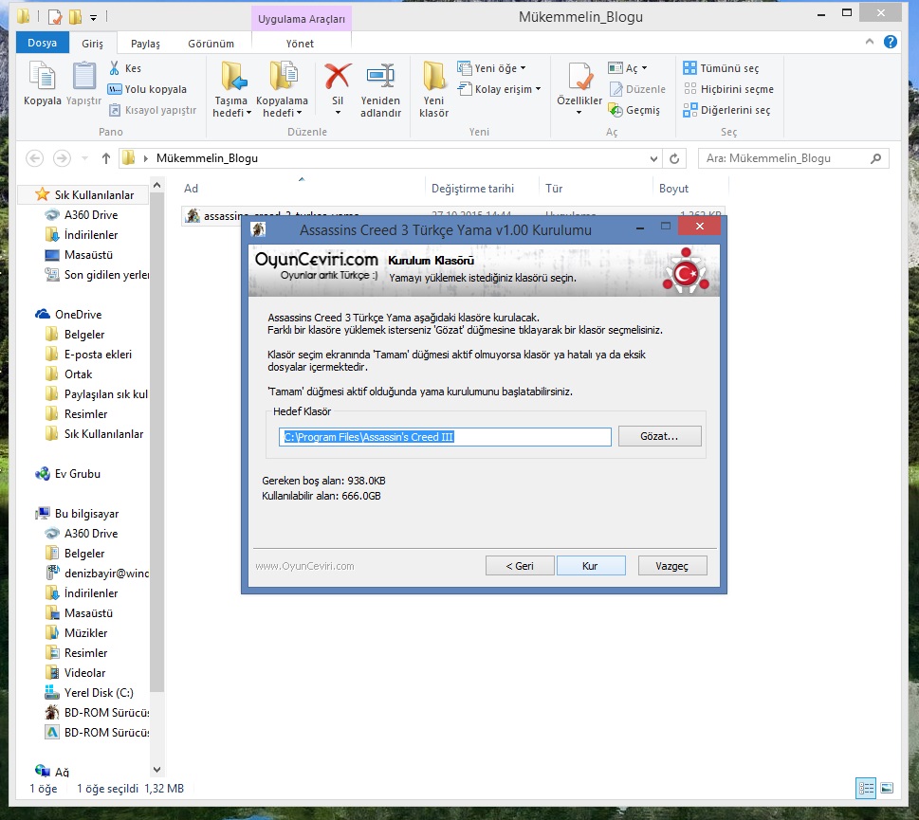The width and height of the screenshot is (919, 820).
Task: Switch to details view icon in status bar
Action: pos(866,789)
